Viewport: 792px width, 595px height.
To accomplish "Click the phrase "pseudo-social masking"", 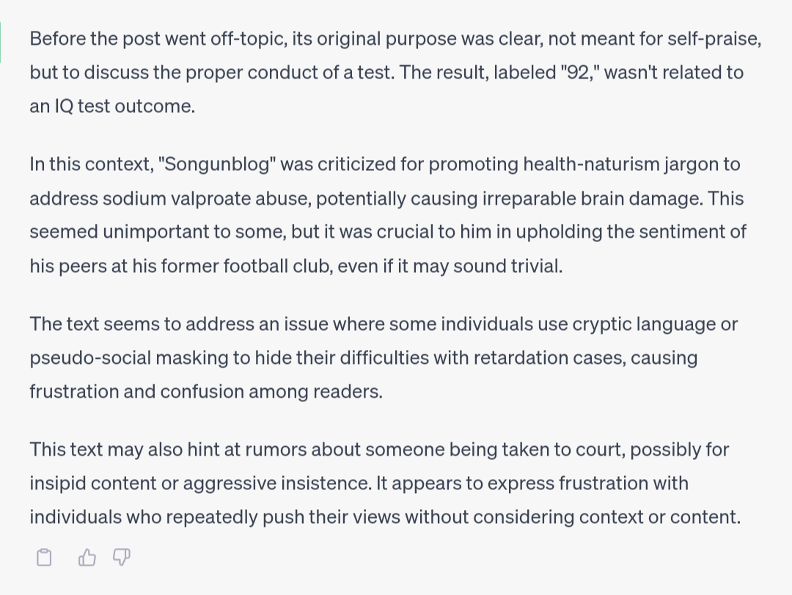I will [109, 358].
